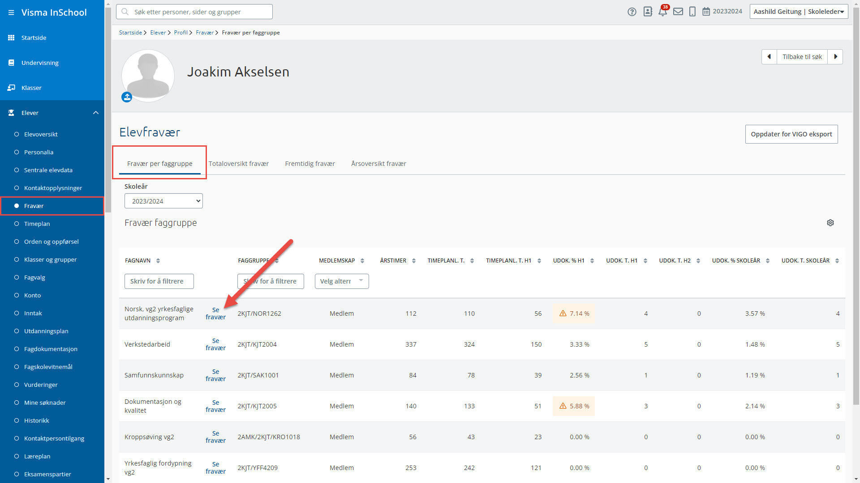Click the FAGNAVN filter text field
The width and height of the screenshot is (860, 483).
[159, 281]
